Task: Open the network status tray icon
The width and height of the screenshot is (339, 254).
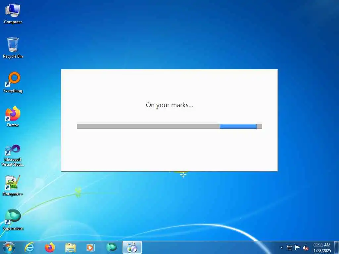Action: click(x=289, y=248)
